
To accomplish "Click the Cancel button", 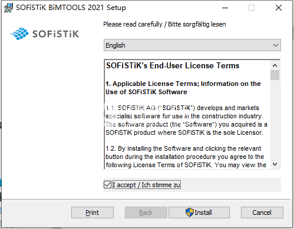I will 262,213.
